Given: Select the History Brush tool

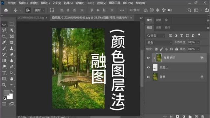Looking at the screenshot, I should coord(4,54).
